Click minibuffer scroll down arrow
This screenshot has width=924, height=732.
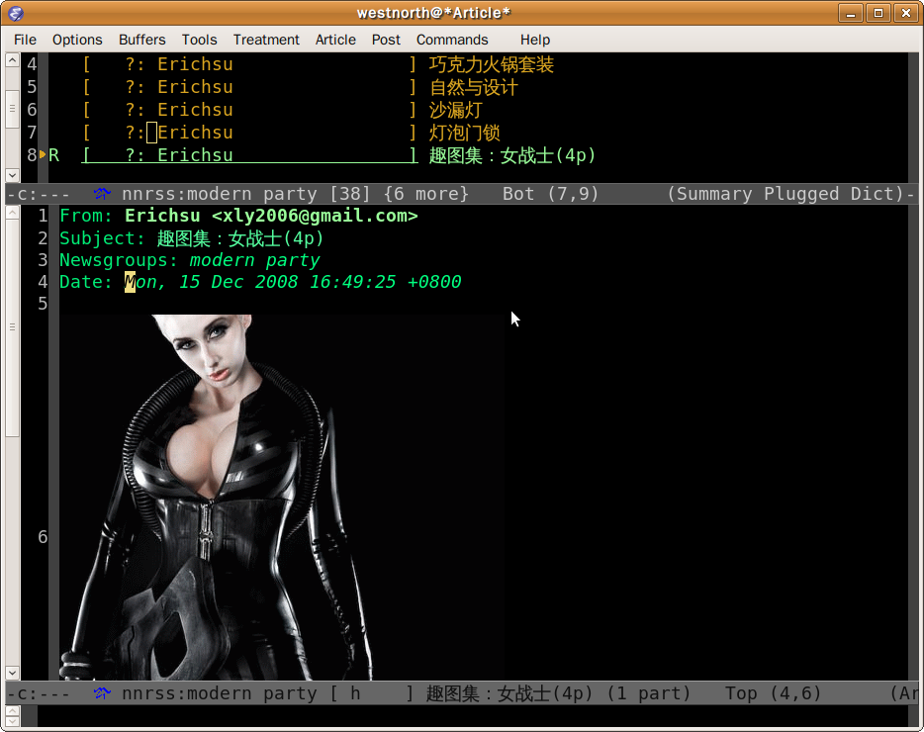coord(12,721)
